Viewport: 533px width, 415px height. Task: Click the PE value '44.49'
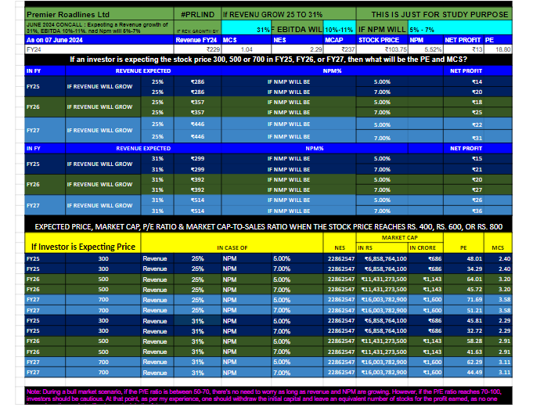[463, 372]
